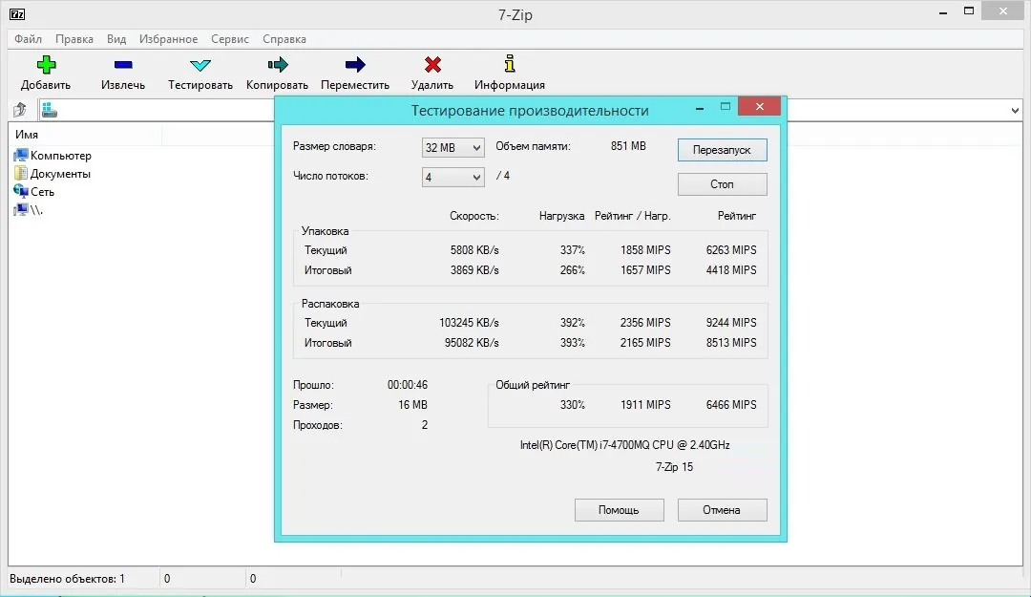Image resolution: width=1031 pixels, height=597 pixels.
Task: Click the Переместить (Move) blue arrow icon
Action: coord(355,65)
